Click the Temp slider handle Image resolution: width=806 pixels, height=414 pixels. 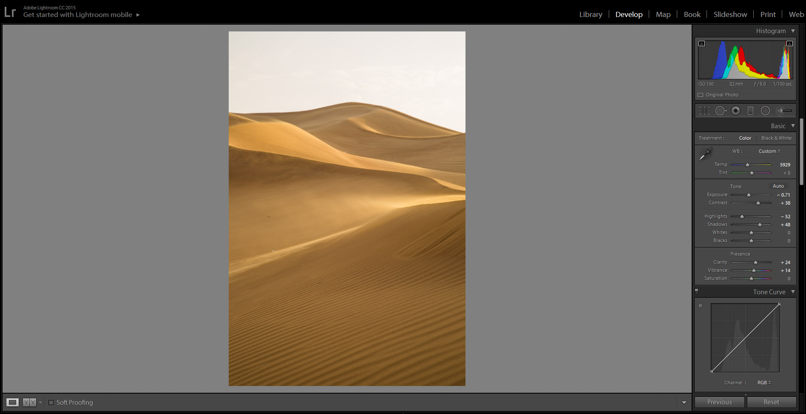(747, 165)
